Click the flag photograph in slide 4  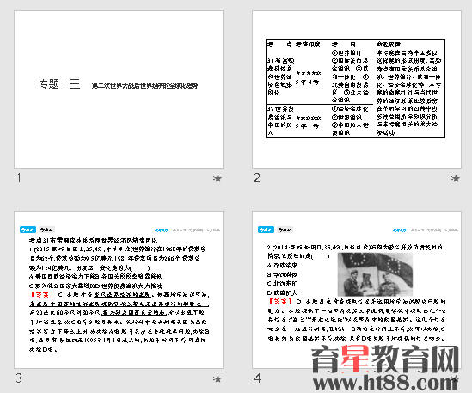[375, 274]
